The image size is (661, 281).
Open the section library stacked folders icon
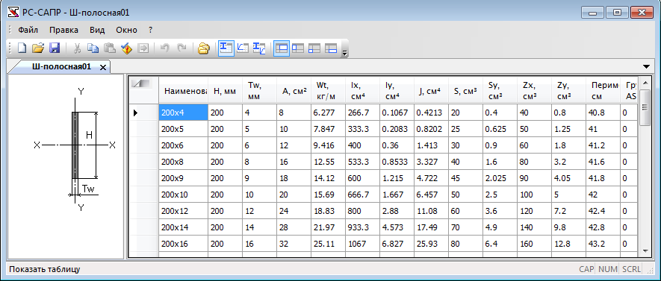point(204,48)
